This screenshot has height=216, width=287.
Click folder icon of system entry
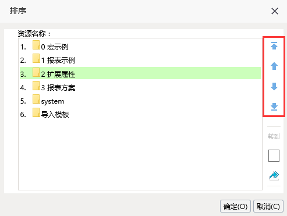36,99
